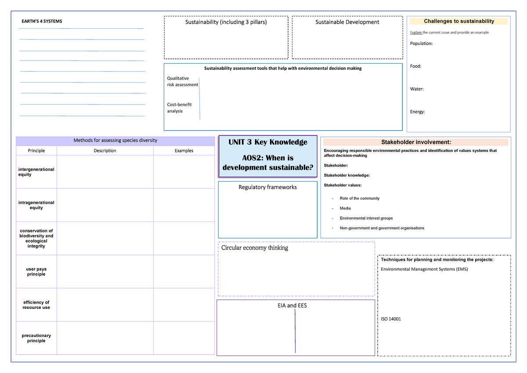Click the 'Challenges to sustainability' title
527x373 pixels.
[x=459, y=21]
